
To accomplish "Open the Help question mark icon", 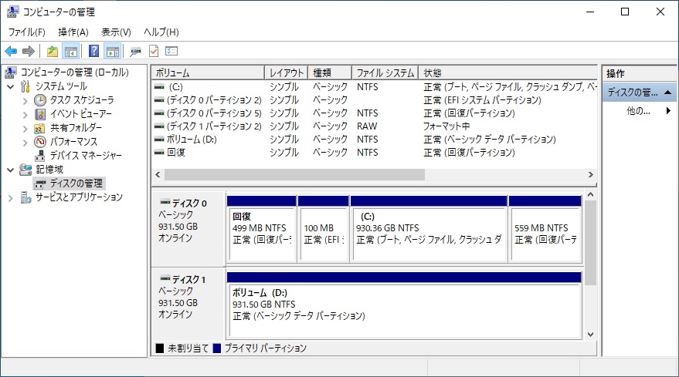I will [93, 51].
